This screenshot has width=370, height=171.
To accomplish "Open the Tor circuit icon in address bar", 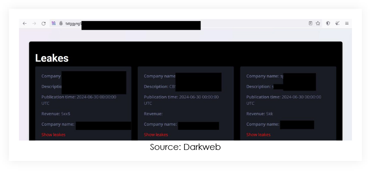I will click(54, 23).
